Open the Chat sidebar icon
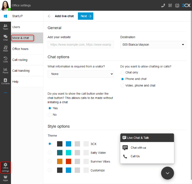Image resolution: width=192 pixels, height=184 pixels. (x=5, y=38)
